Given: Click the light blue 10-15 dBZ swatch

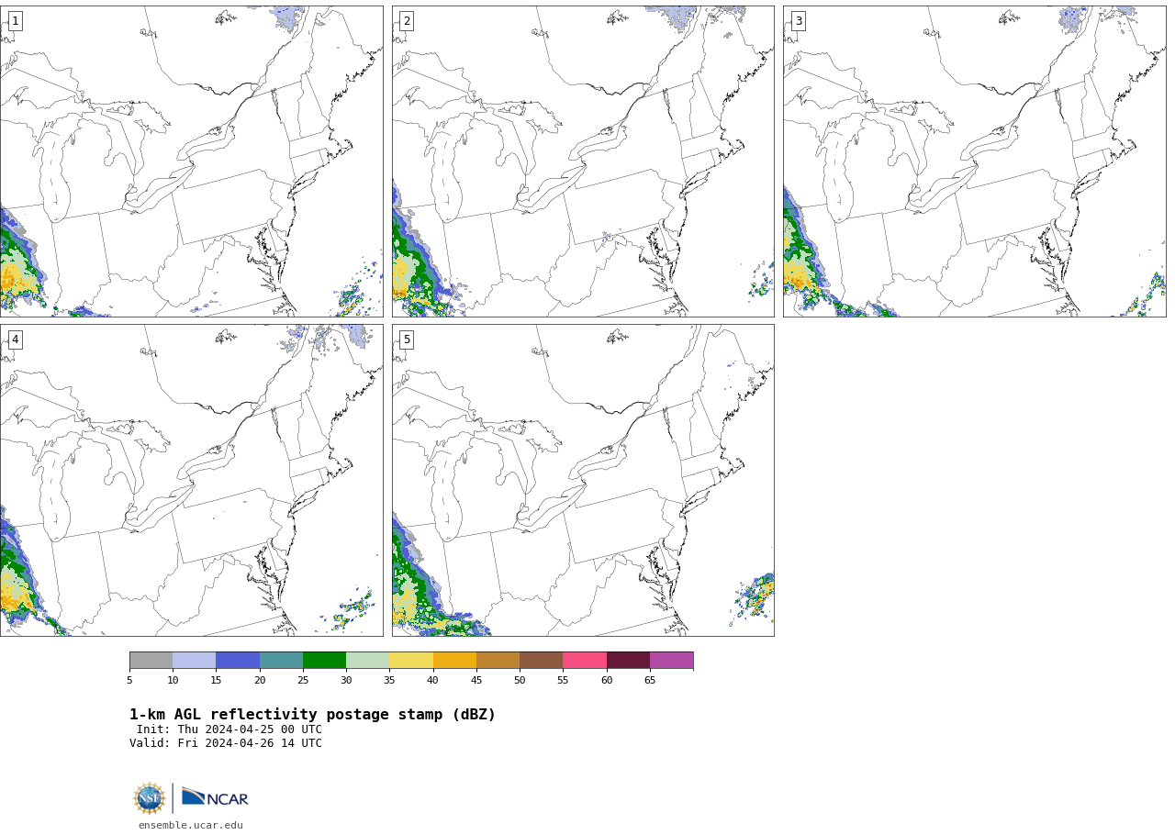Looking at the screenshot, I should tap(194, 661).
